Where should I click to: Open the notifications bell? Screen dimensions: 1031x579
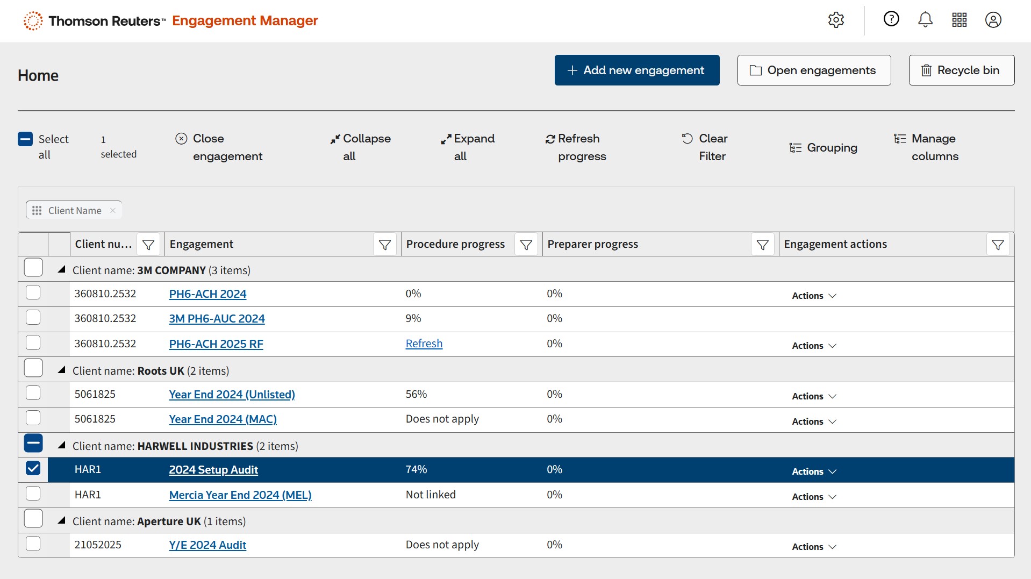925,20
